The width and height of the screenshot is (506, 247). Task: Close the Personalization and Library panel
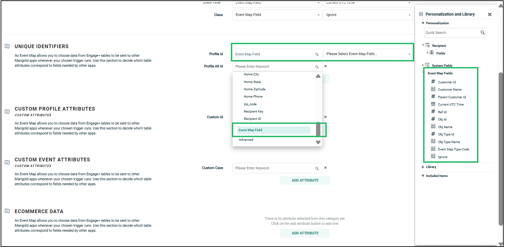[489, 14]
